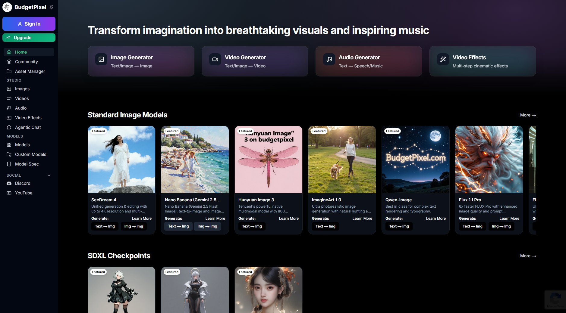Collapse the SOCIAL section
Viewport: 566px width, 313px height.
pyautogui.click(x=49, y=175)
